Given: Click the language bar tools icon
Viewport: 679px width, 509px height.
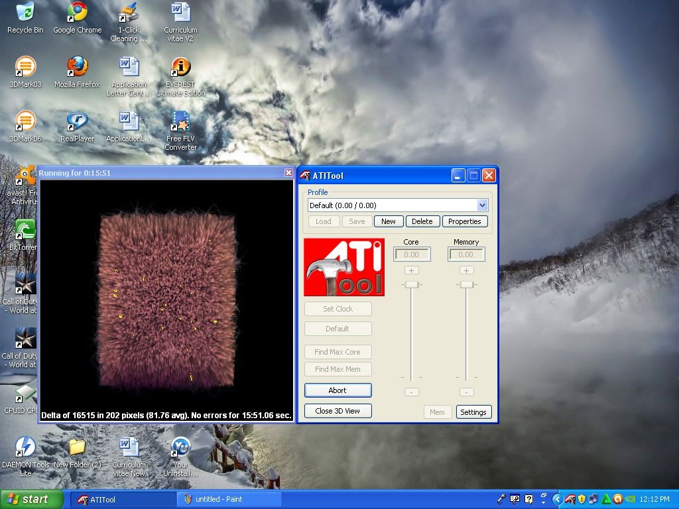Looking at the screenshot, I should point(515,499).
